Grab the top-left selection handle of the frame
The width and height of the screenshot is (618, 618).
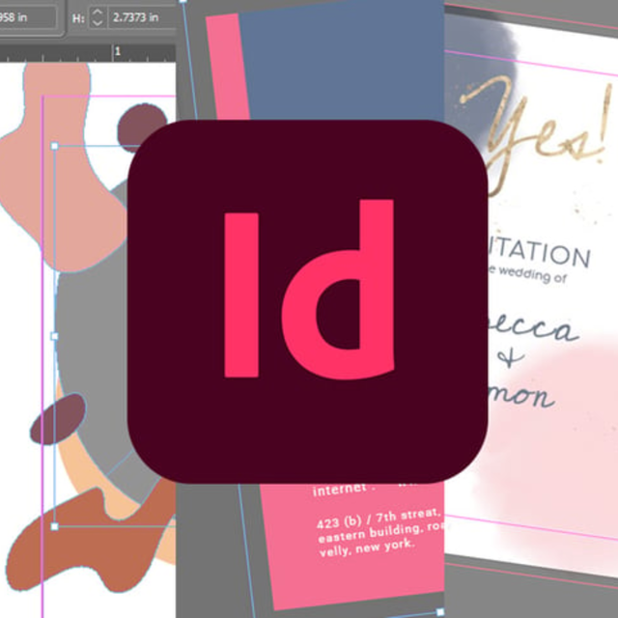tap(54, 146)
